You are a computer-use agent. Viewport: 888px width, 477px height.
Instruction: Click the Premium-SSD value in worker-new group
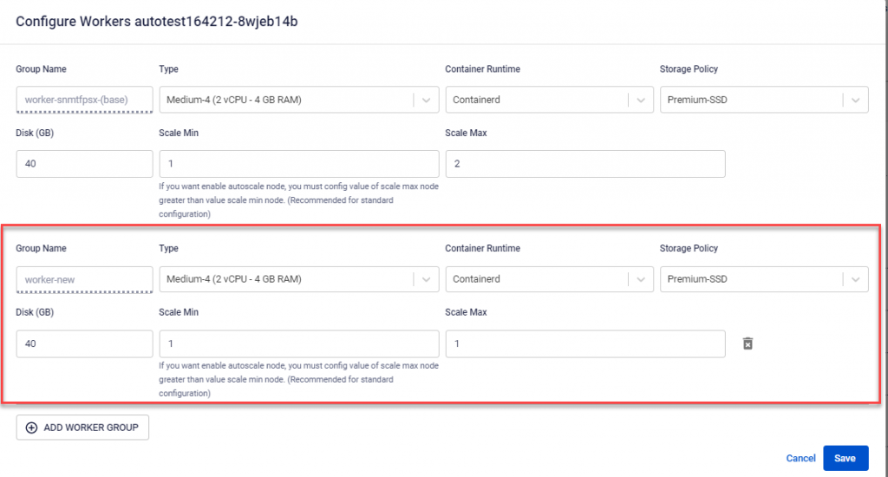click(x=698, y=279)
